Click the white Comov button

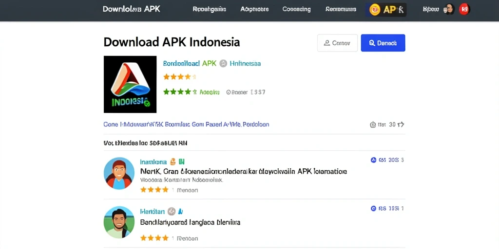pos(337,43)
